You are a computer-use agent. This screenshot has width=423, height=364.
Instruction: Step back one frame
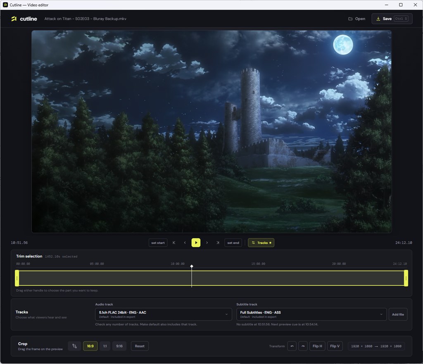(185, 243)
